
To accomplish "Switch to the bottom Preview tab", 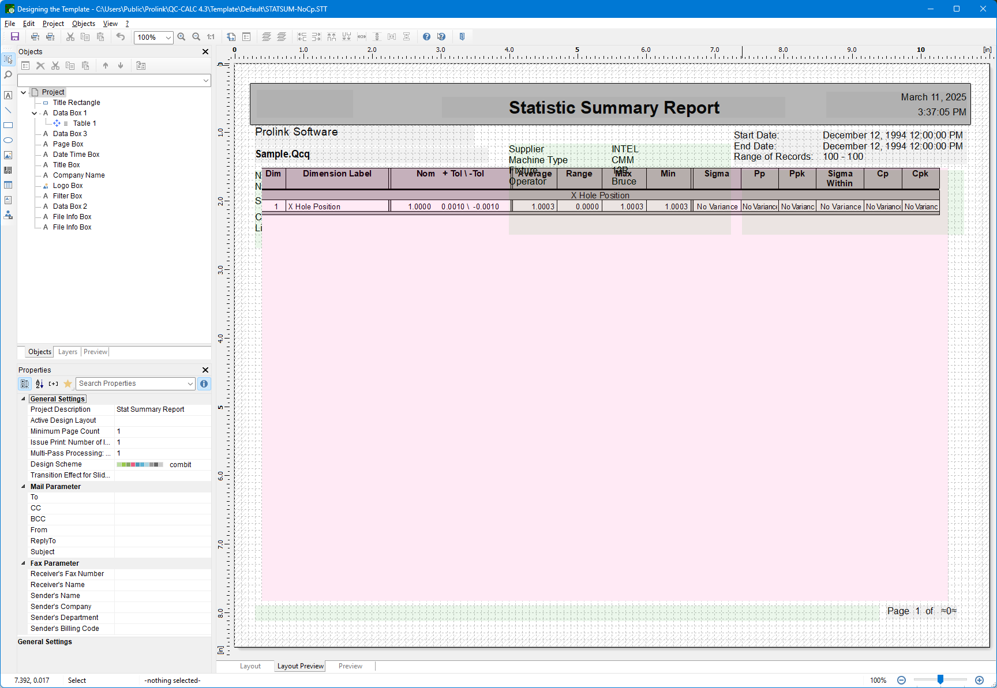I will point(350,666).
